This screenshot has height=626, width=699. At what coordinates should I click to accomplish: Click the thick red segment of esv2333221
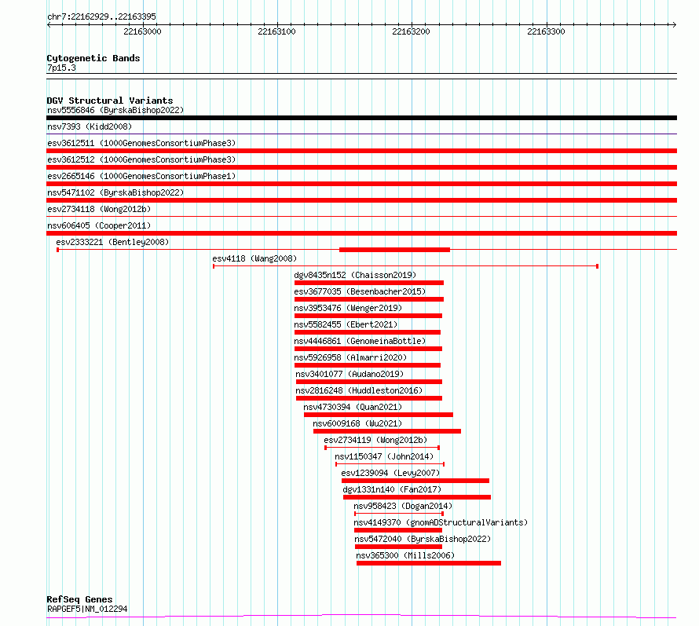click(x=394, y=250)
